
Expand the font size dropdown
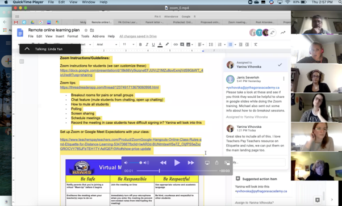(x=128, y=44)
